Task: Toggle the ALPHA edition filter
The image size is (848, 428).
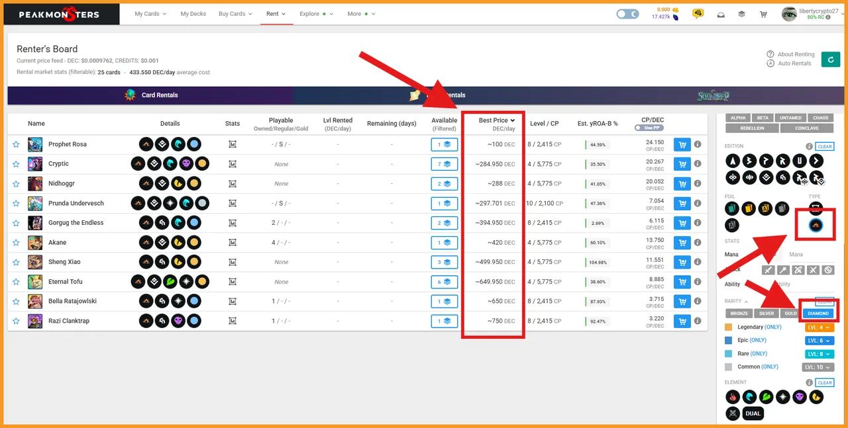Action: pyautogui.click(x=738, y=118)
